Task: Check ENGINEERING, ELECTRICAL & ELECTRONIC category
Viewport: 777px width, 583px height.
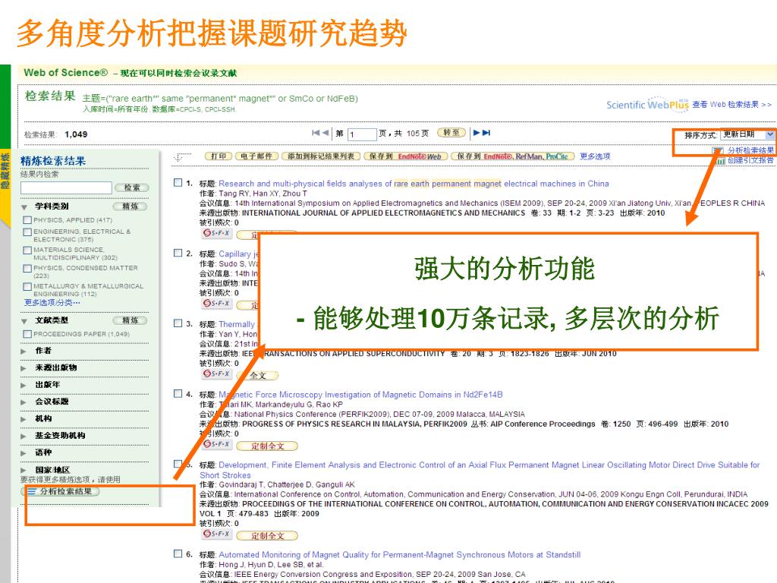Action: pyautogui.click(x=28, y=232)
